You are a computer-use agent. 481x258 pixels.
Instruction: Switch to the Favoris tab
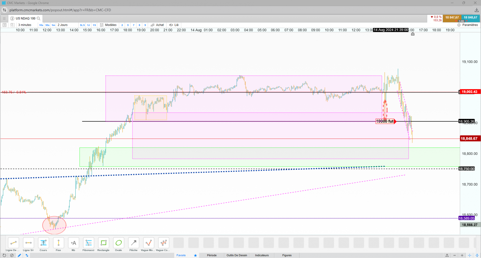181,255
